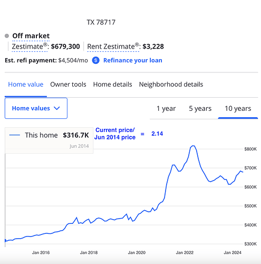Click the latest point on chart line
The width and height of the screenshot is (261, 264).
(243, 172)
